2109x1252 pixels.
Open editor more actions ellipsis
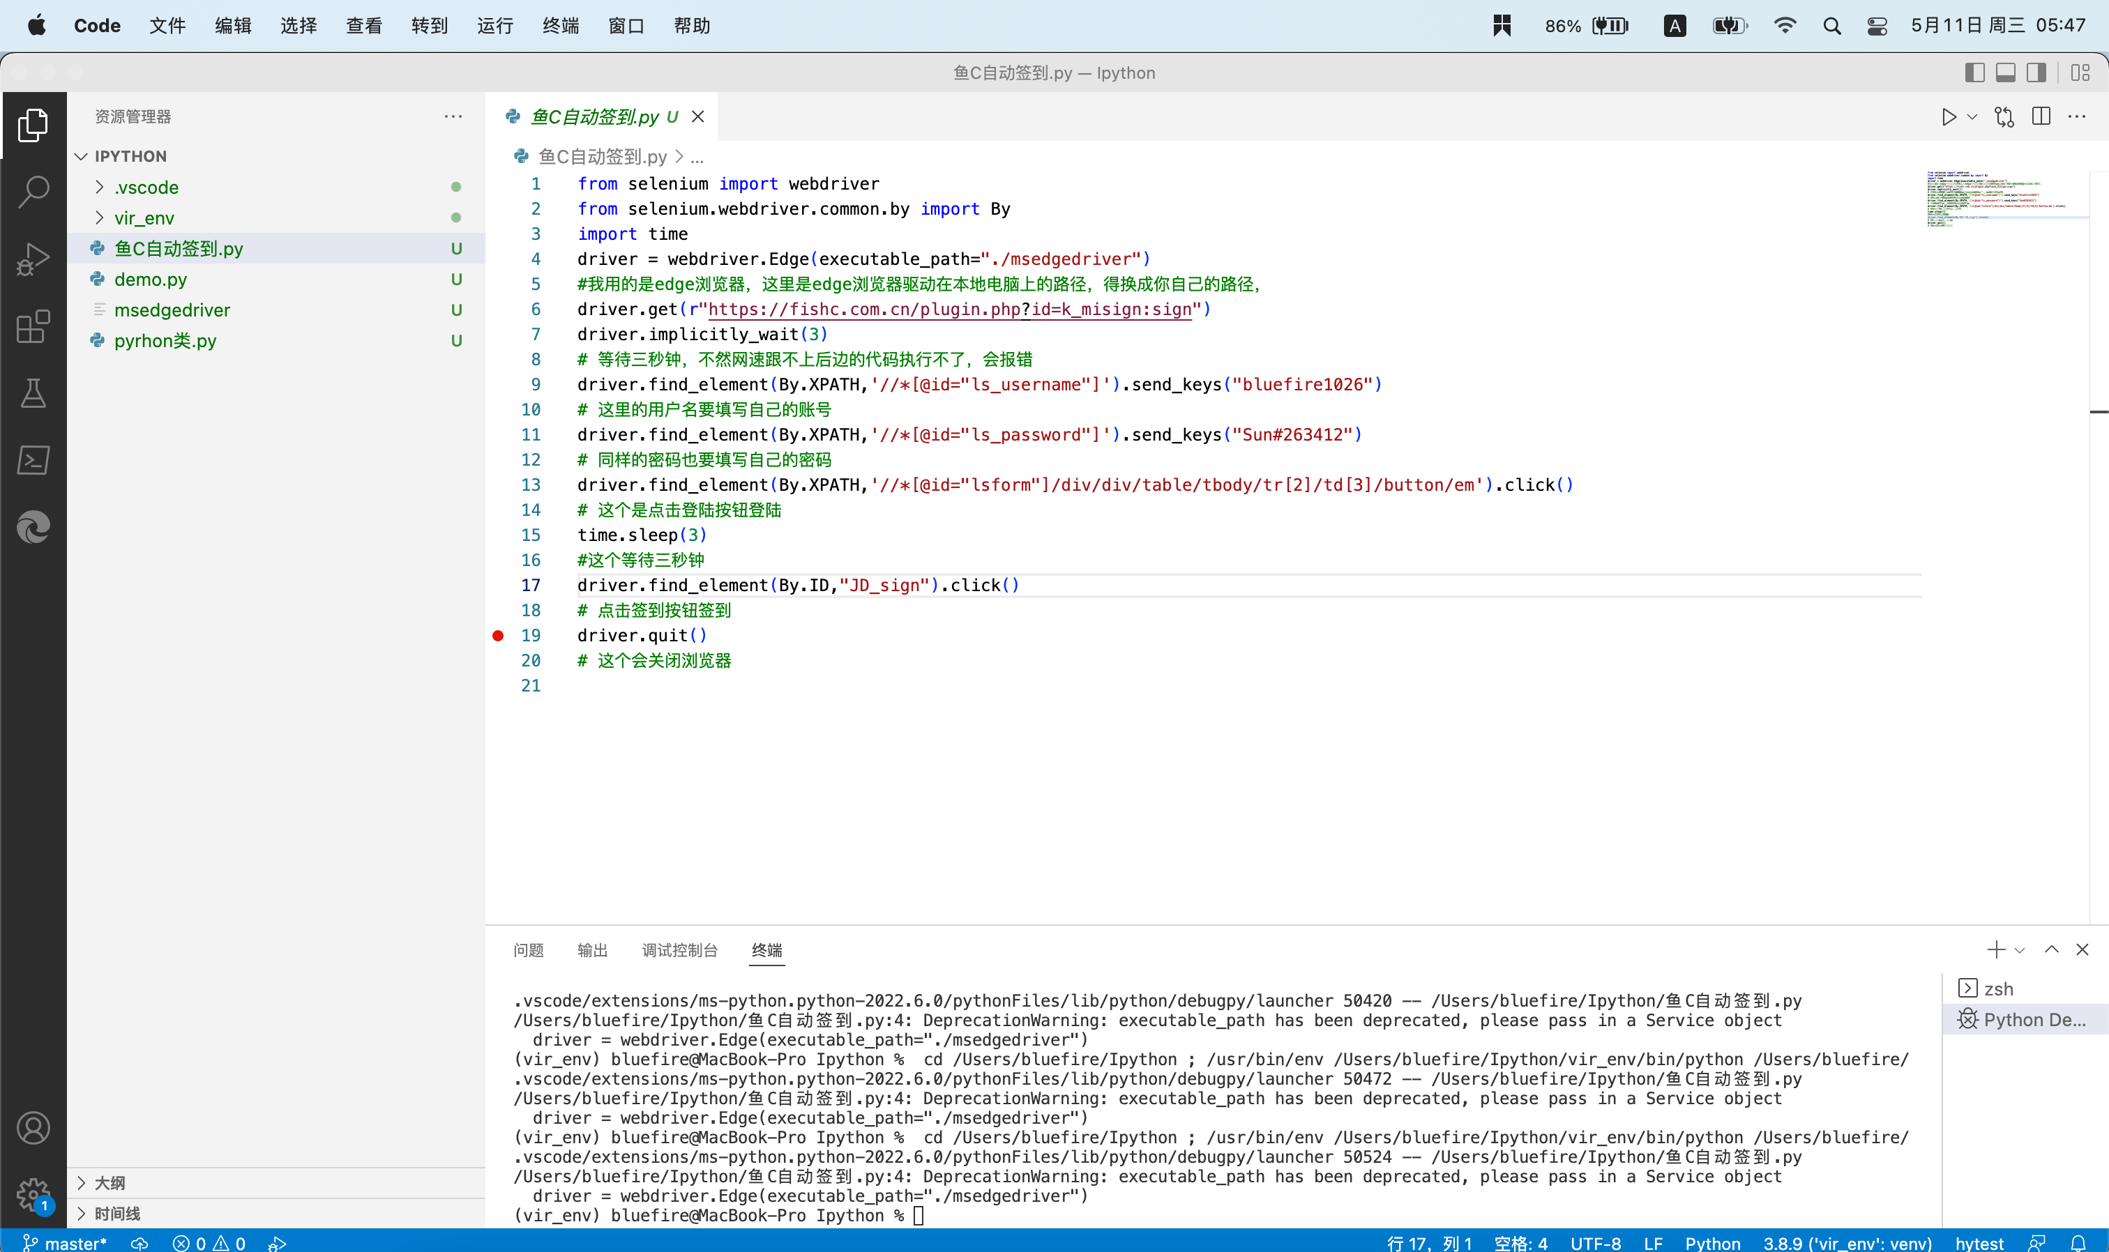2077,116
